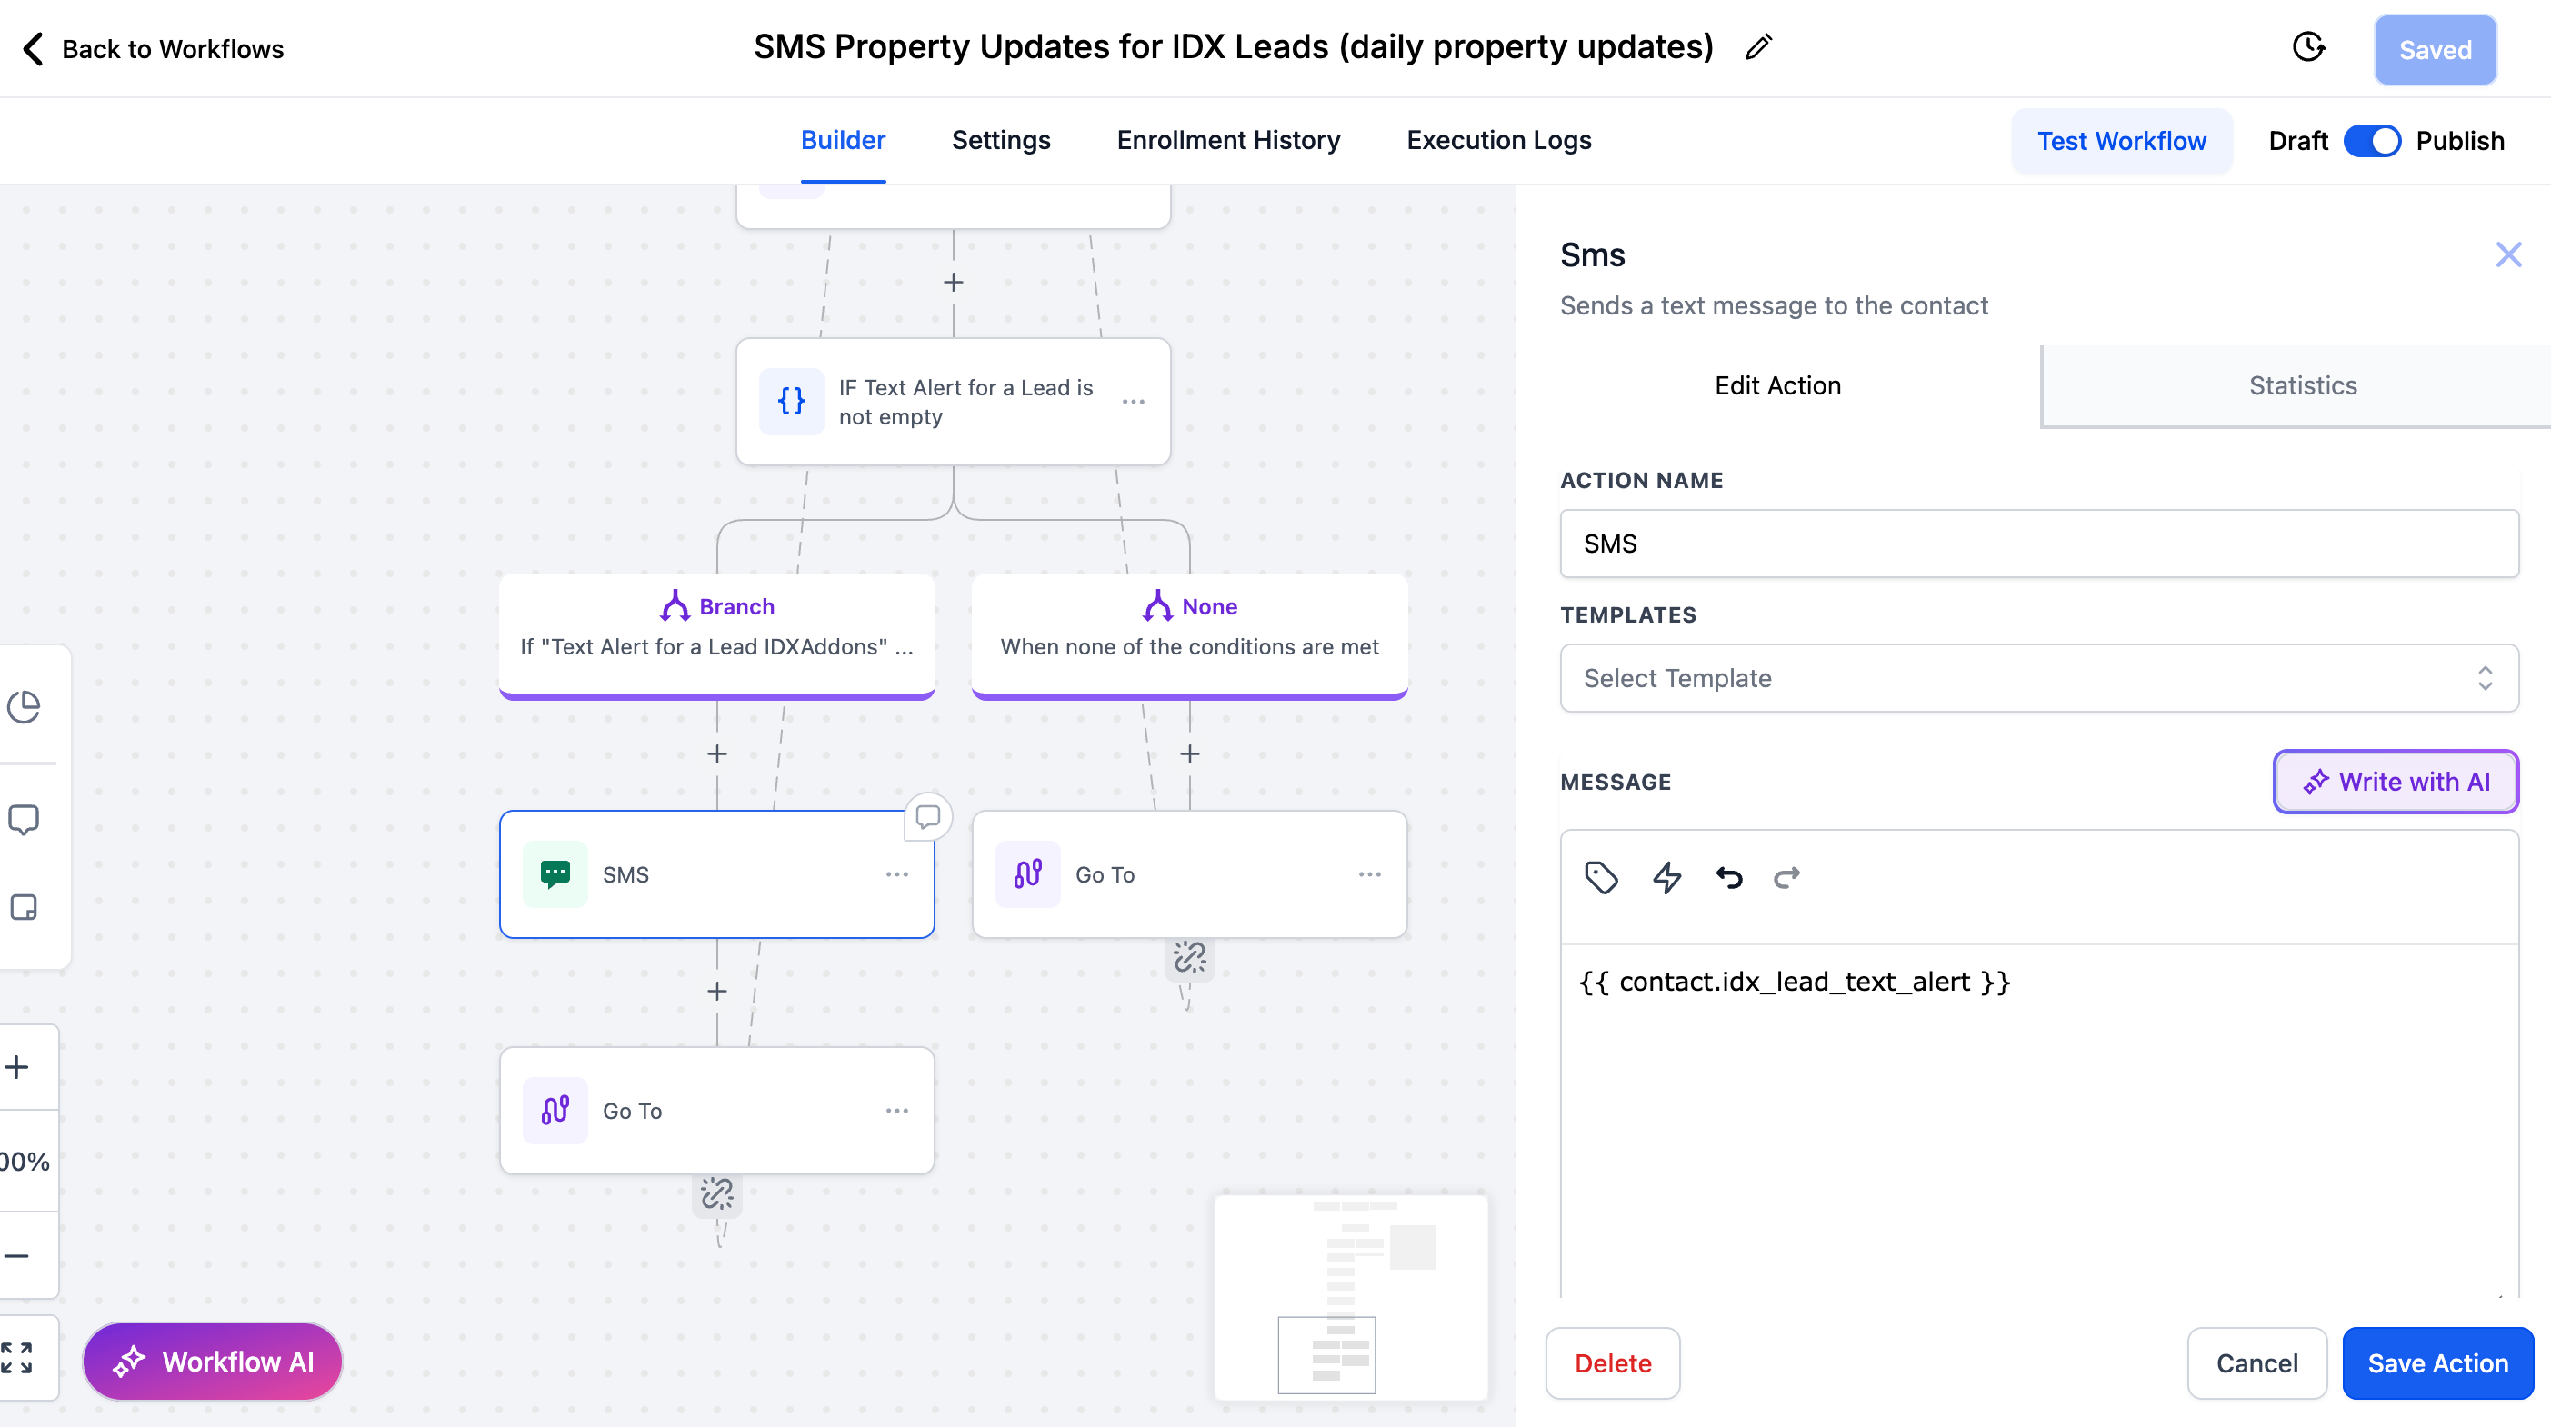Switch to the Statistics tab
Viewport: 2551px width, 1427px height.
click(x=2303, y=385)
